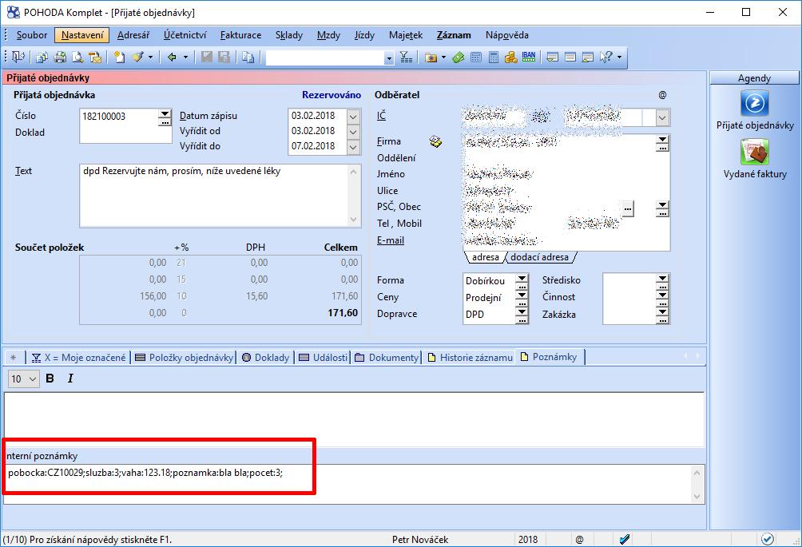Click the send by e-mail envelope icon
This screenshot has height=547, width=802.
pos(95,57)
